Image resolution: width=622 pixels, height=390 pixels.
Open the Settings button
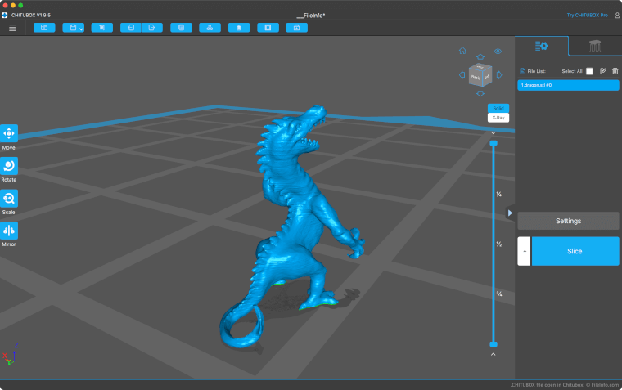(x=568, y=221)
